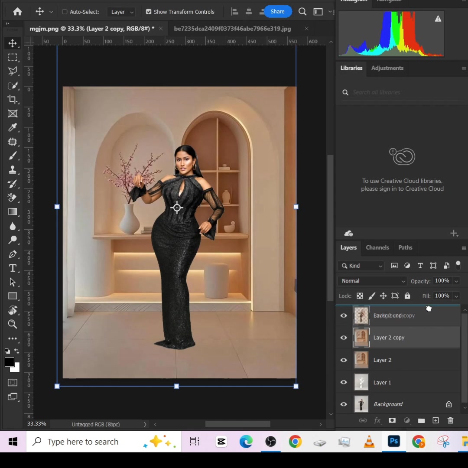Open the Libraries tab
This screenshot has height=468, width=468.
tap(351, 68)
